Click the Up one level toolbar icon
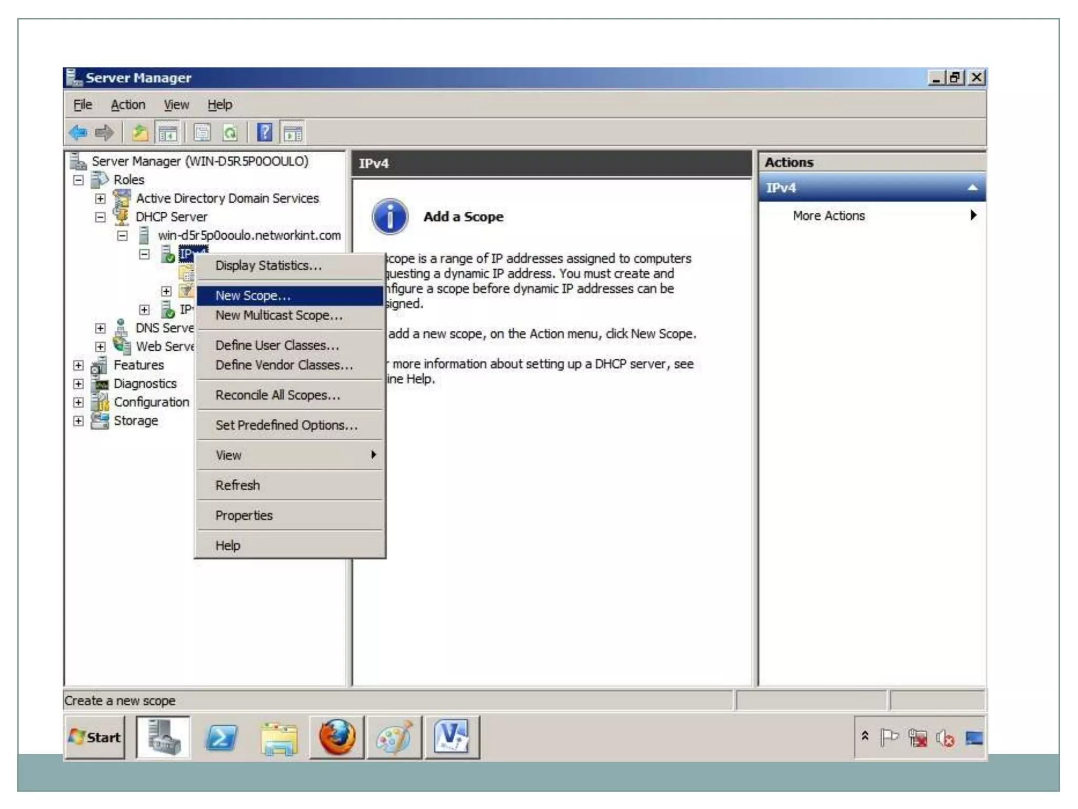 140,132
